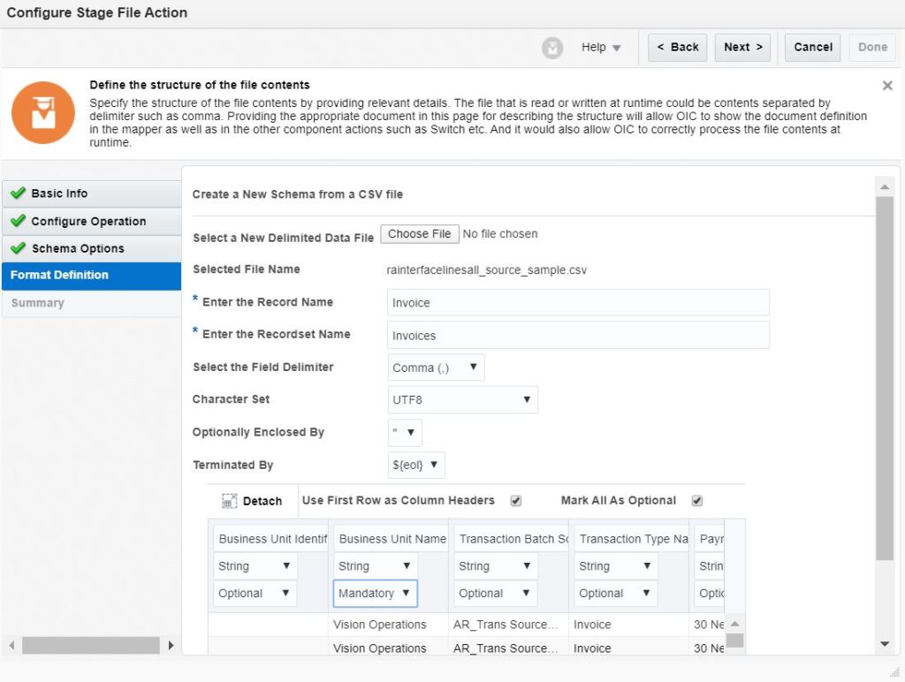Open Mandatory dropdown under Business Unit Name
905x682 pixels.
tap(375, 594)
